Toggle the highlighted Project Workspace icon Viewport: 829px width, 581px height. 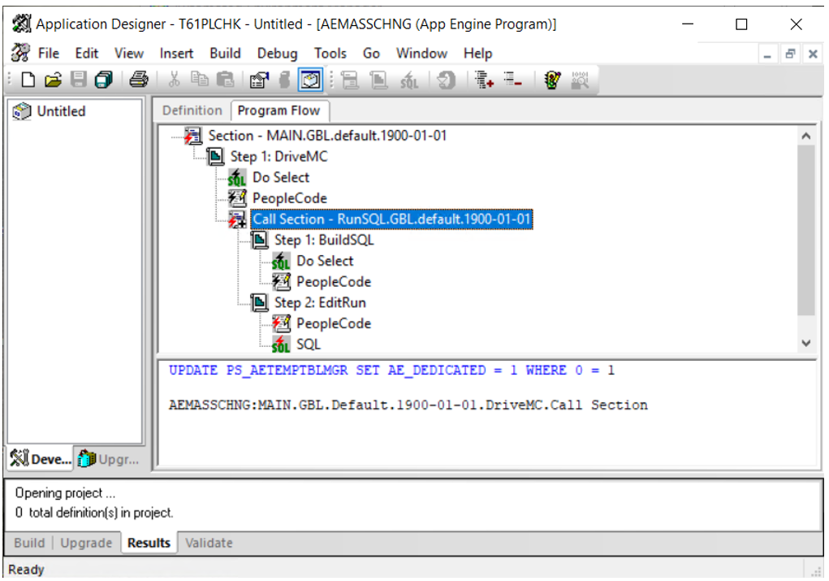click(310, 80)
